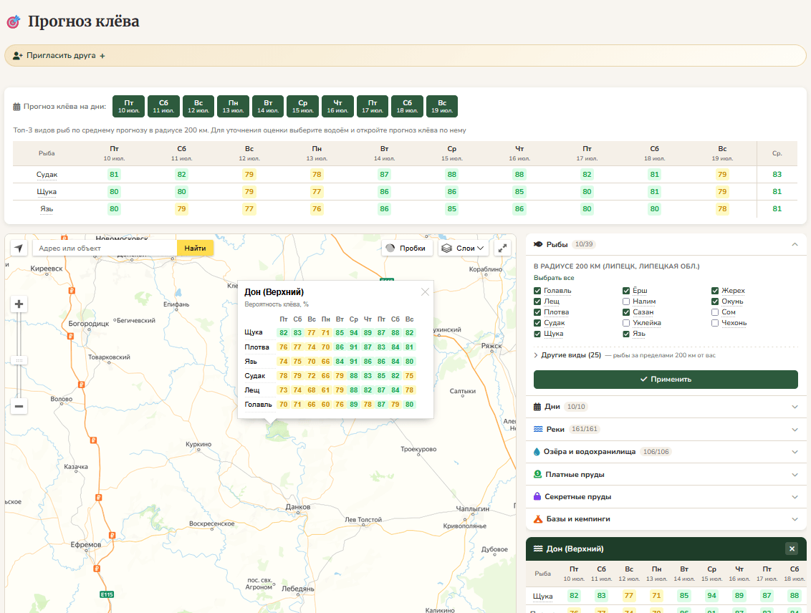The image size is (811, 613).
Task: Enable the Сом fish checkbox
Action: (x=715, y=312)
